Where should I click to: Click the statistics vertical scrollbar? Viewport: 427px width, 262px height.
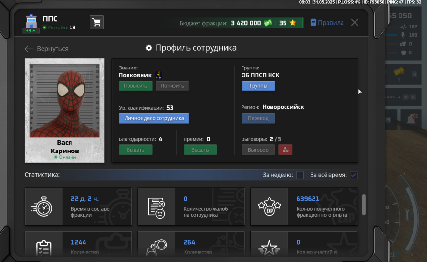pyautogui.click(x=364, y=205)
